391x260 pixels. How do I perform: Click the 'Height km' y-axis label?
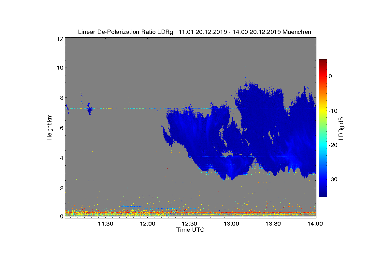coord(50,127)
